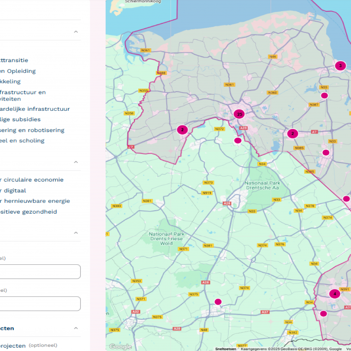Collapse the section above 'circulaire economie' with its chevron
This screenshot has height=351, width=351.
[76, 162]
